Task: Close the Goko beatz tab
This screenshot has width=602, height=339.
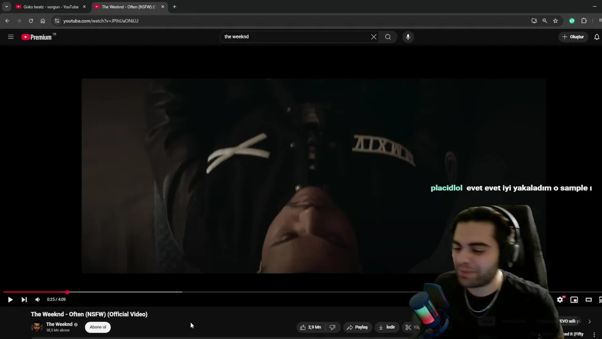Action: [84, 7]
